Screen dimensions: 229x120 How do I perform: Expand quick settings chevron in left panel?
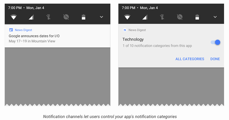pos(101,17)
